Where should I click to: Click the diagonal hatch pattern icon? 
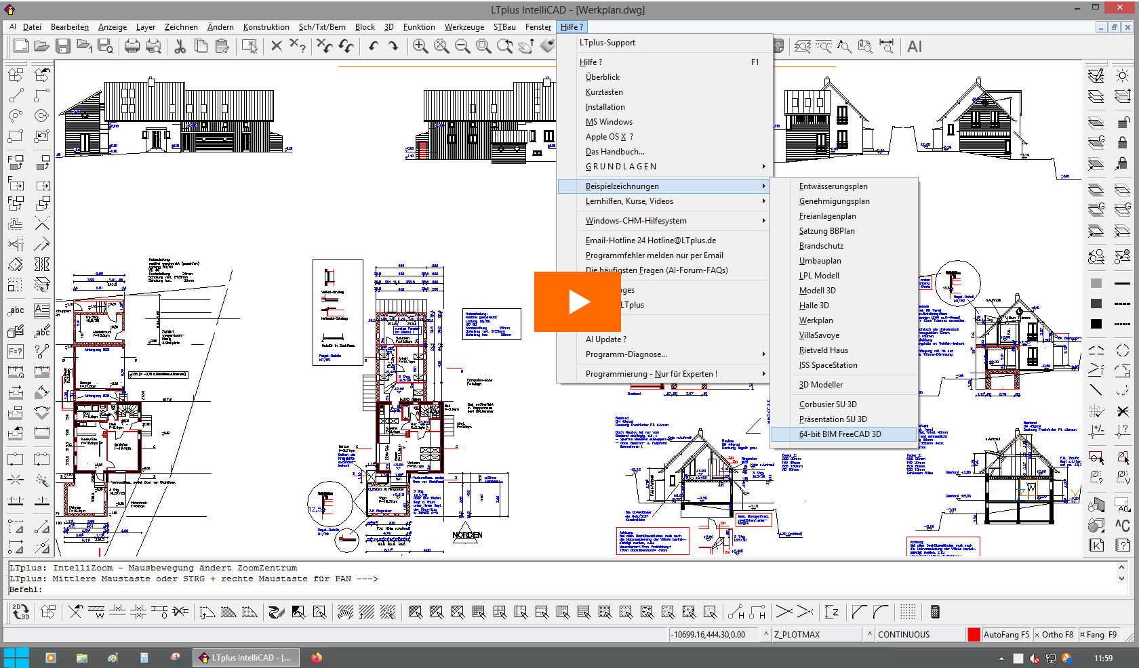coord(367,612)
